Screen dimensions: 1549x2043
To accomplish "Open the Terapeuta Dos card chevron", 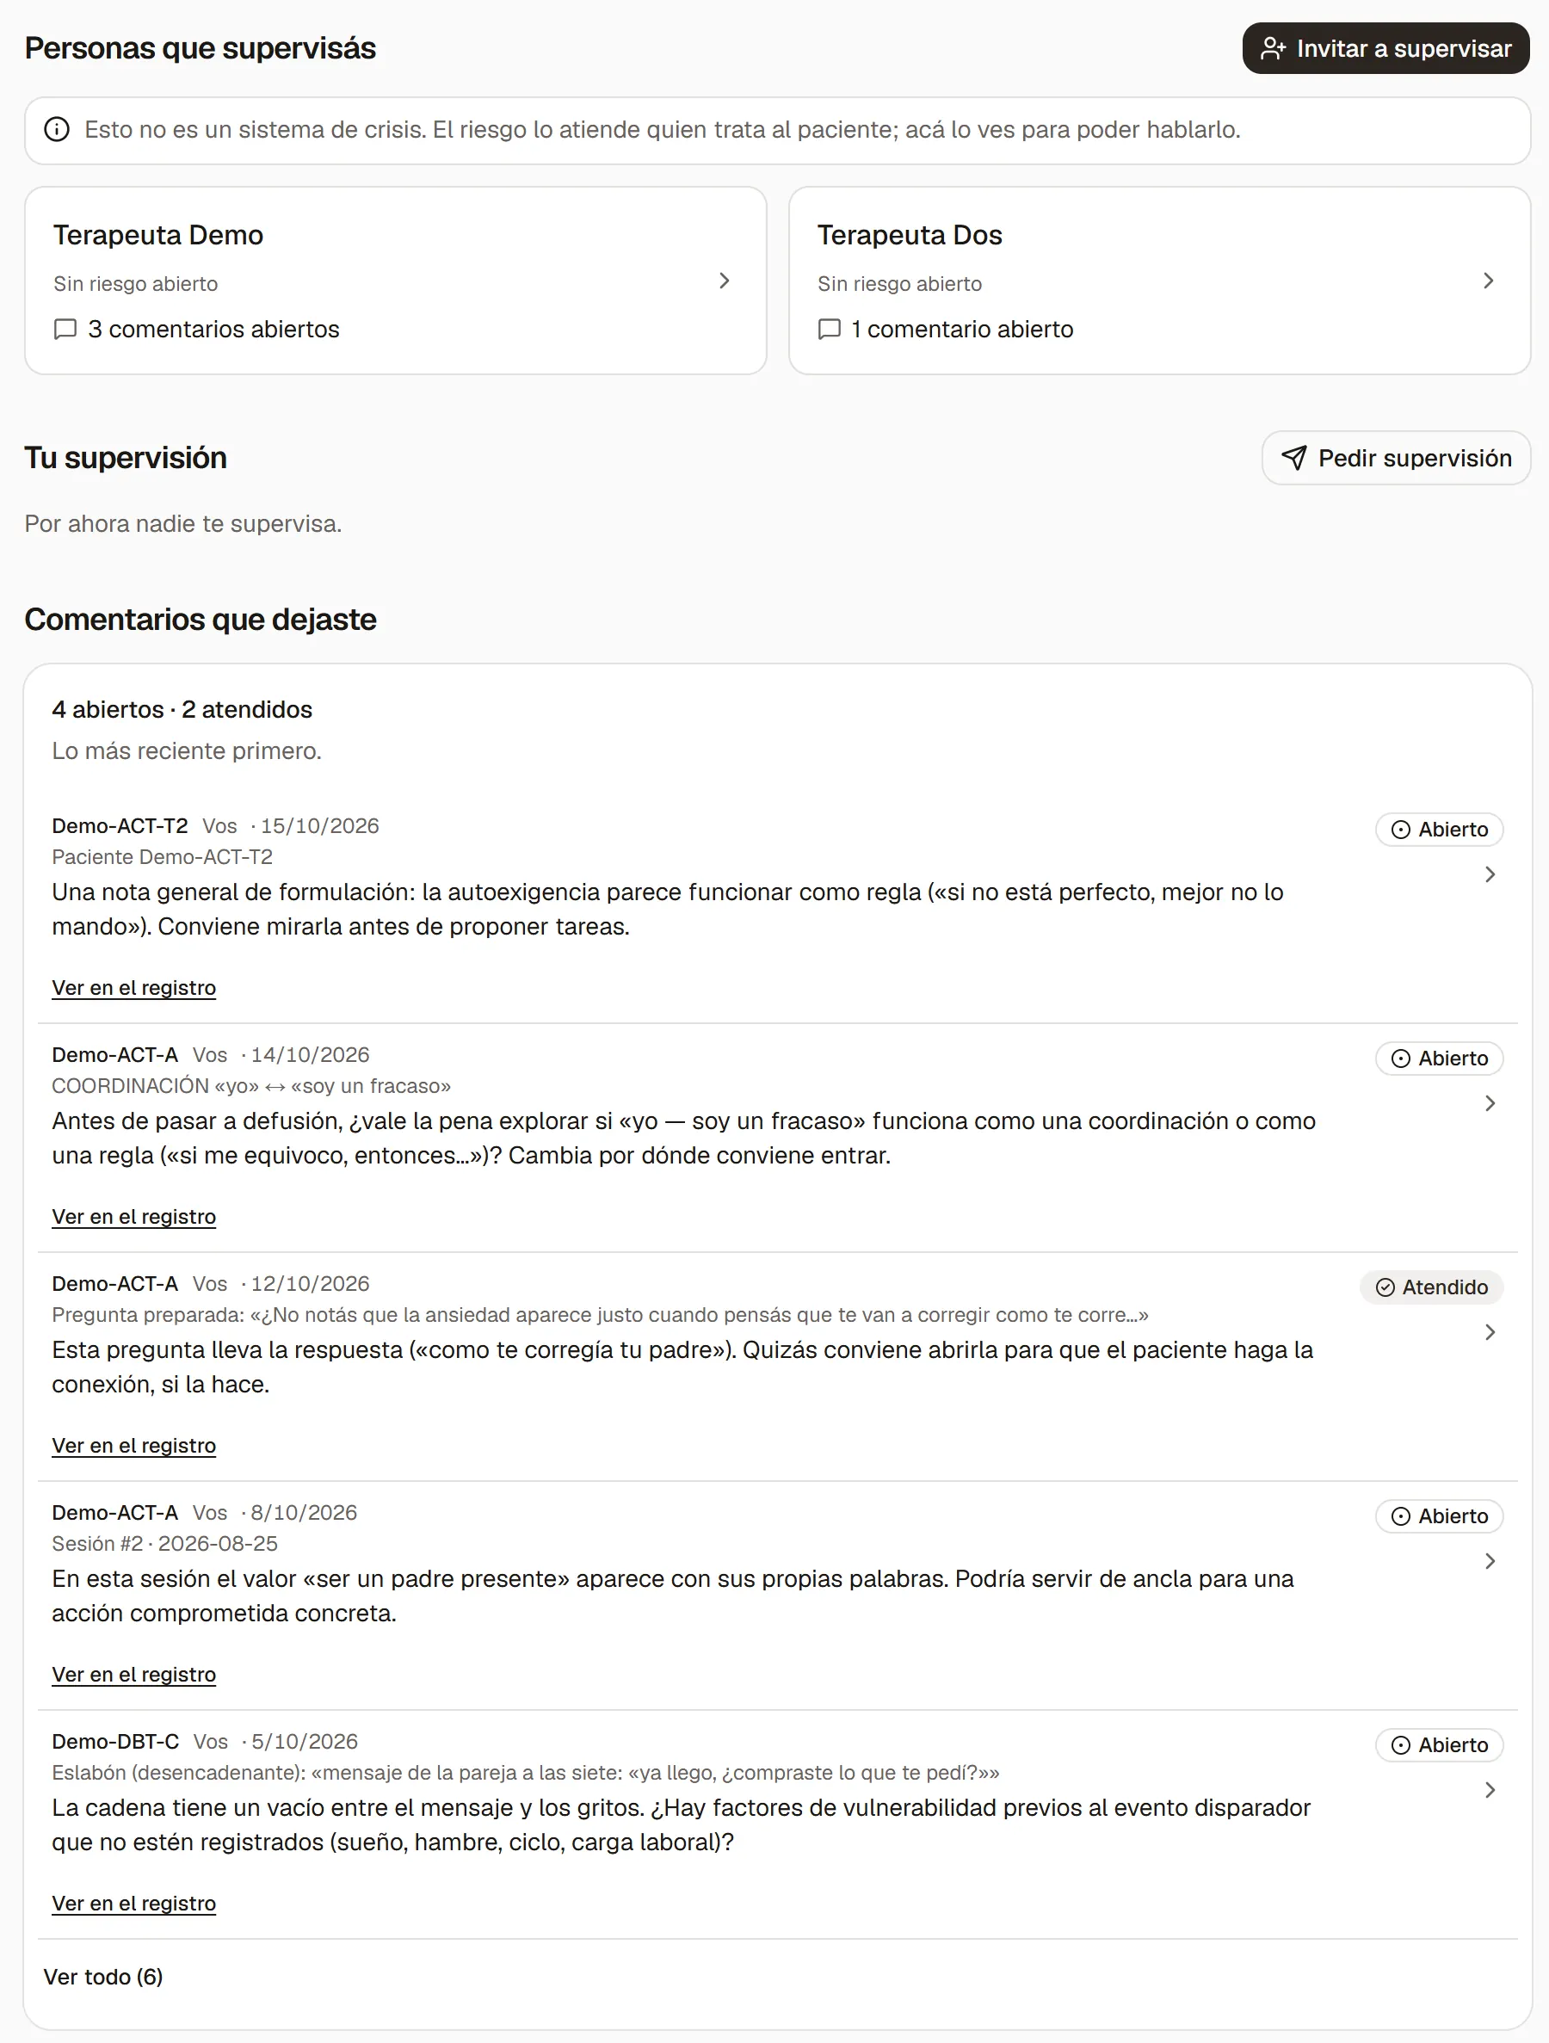I will tap(1488, 281).
